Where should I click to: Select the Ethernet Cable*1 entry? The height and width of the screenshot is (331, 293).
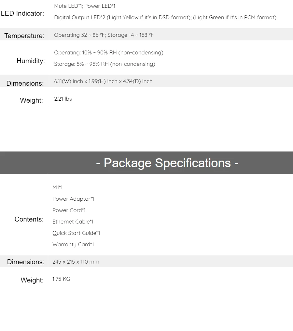tap(73, 222)
